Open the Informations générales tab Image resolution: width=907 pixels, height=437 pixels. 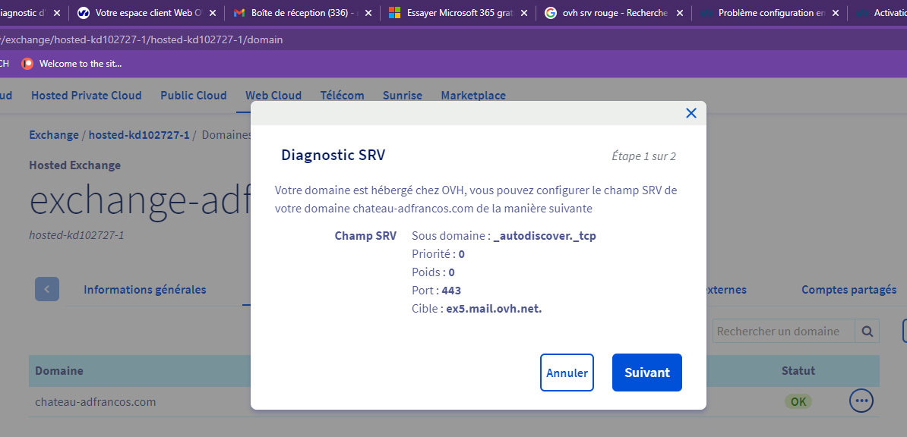click(144, 289)
